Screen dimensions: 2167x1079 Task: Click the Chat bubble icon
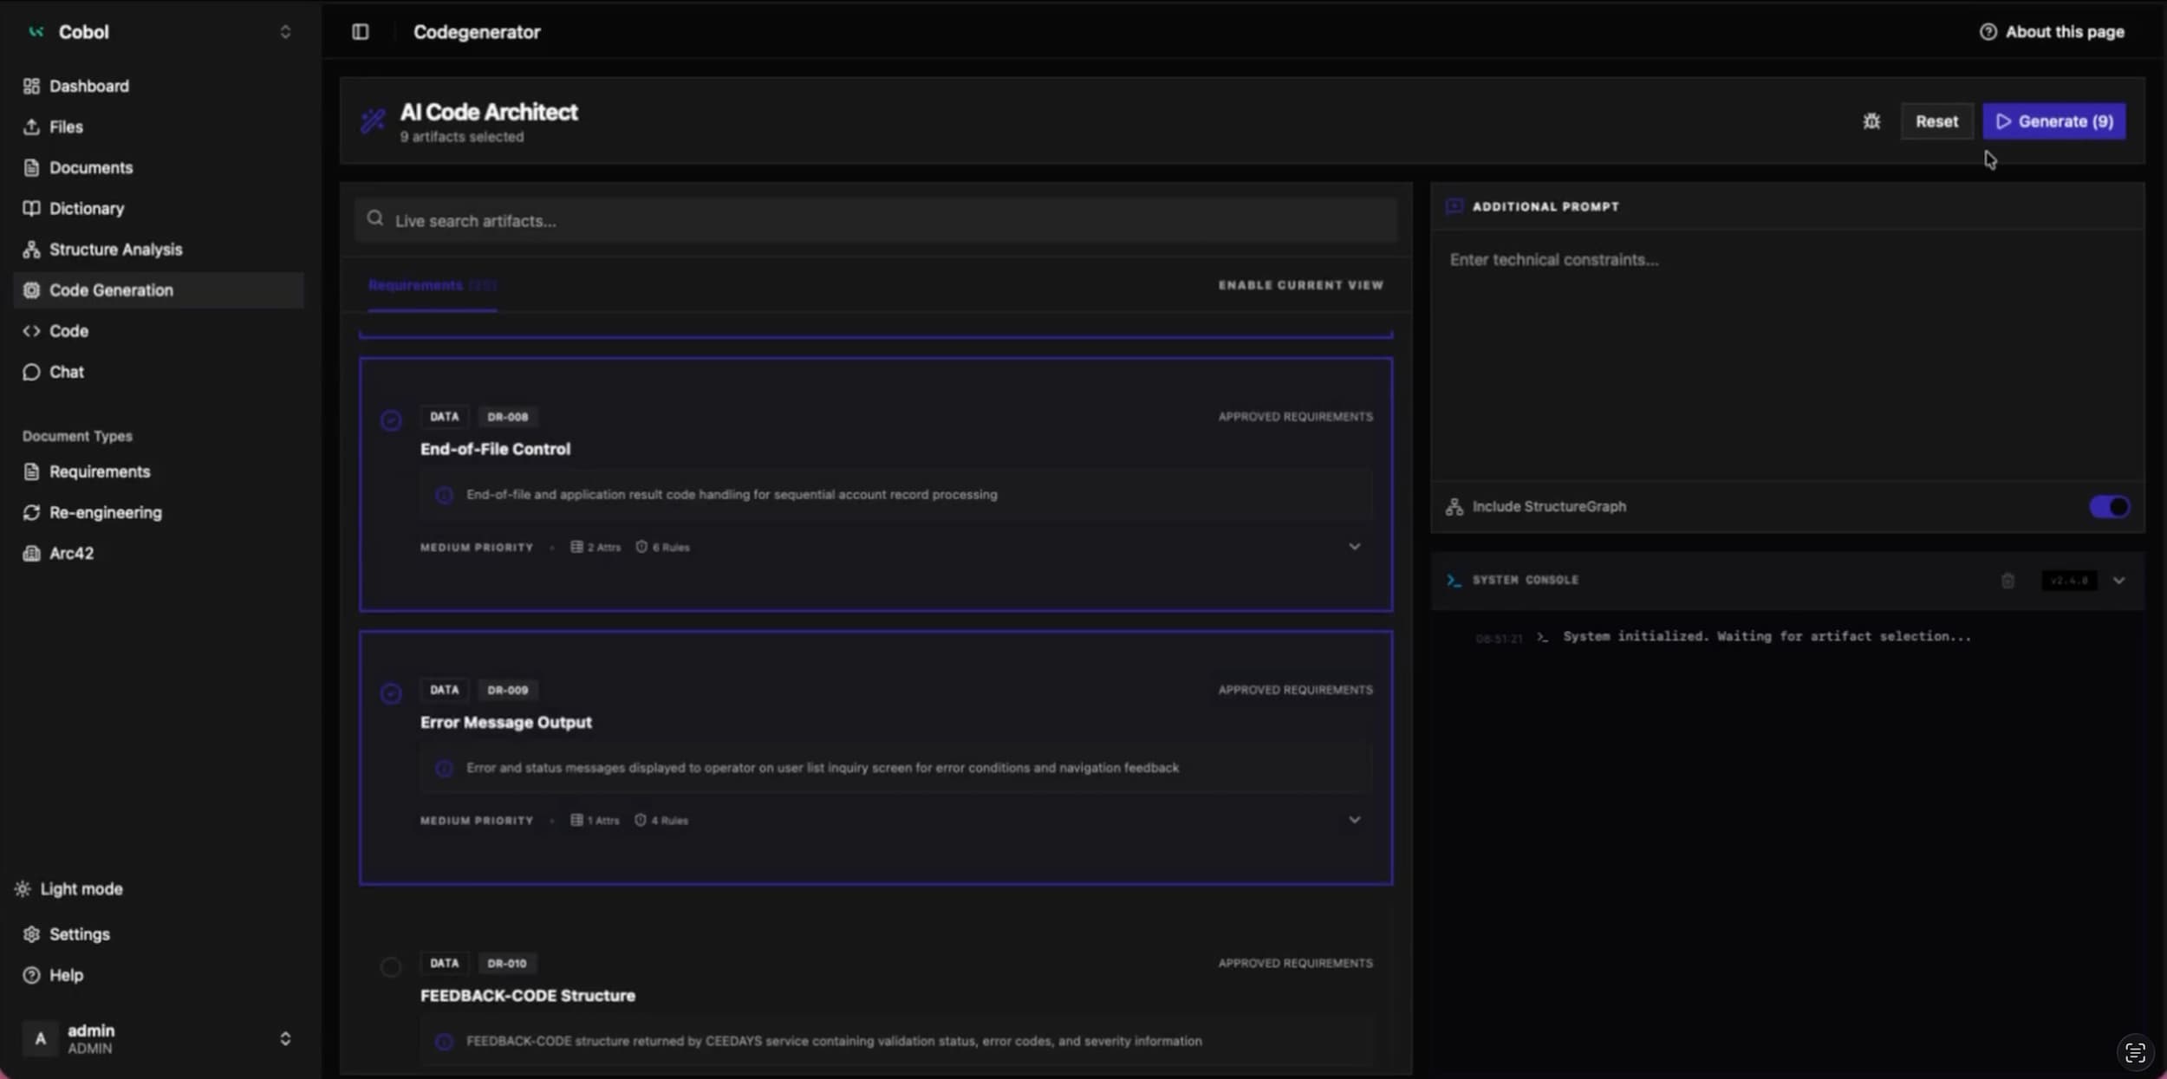(x=31, y=372)
